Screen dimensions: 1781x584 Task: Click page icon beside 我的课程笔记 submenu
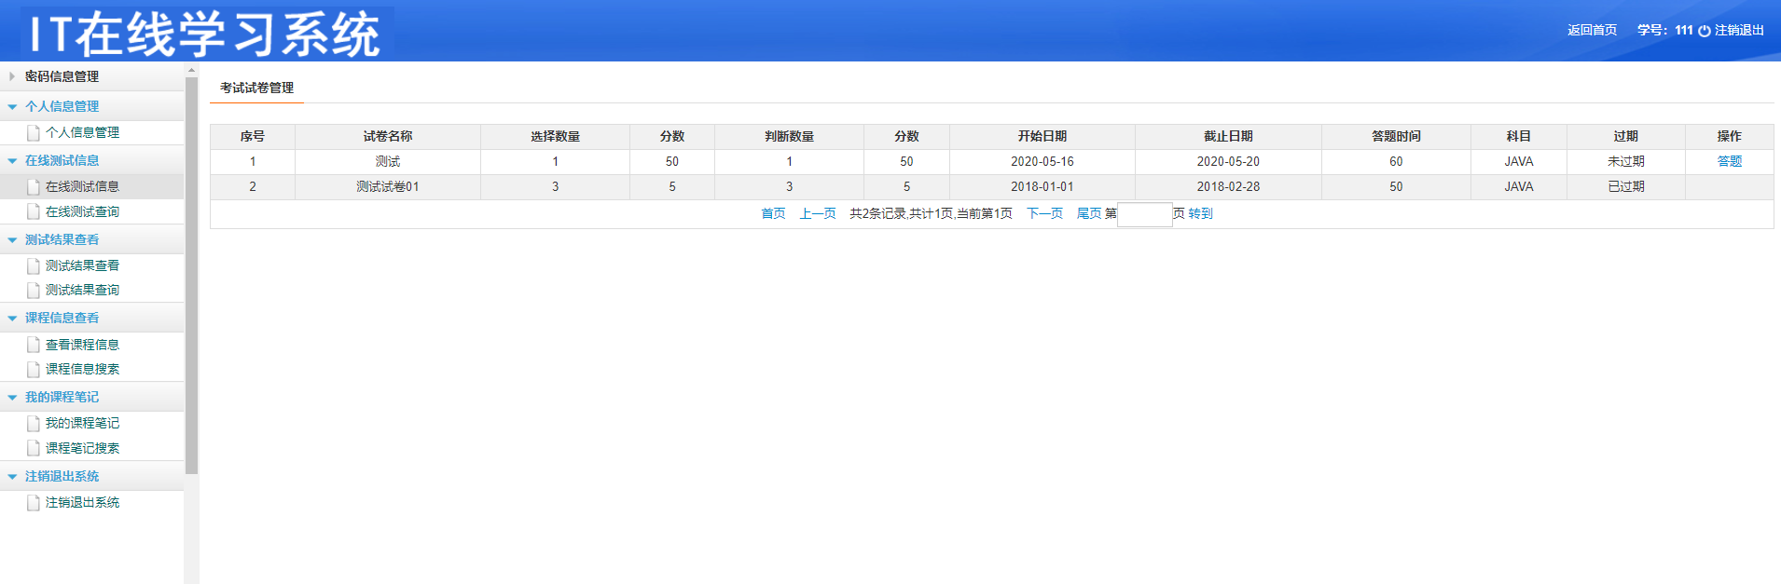pyautogui.click(x=34, y=424)
